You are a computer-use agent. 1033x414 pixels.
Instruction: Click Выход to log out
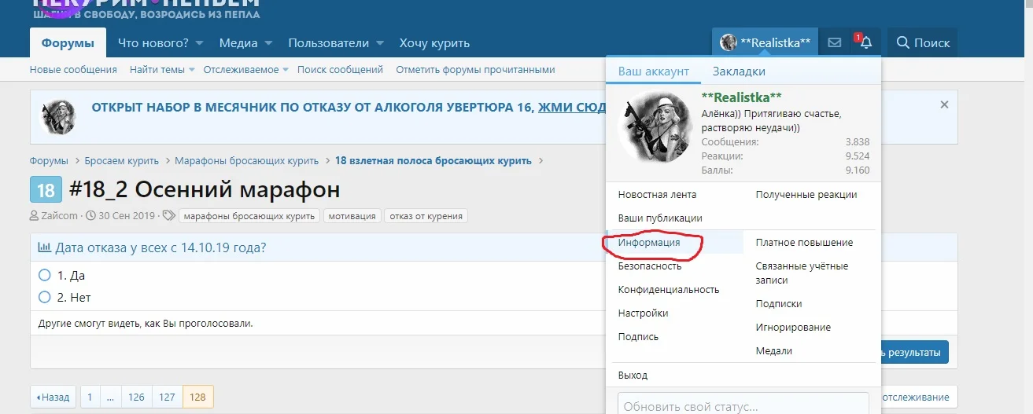[x=633, y=376]
